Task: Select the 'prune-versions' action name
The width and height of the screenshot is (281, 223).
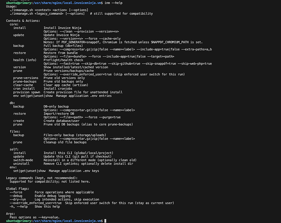Action: point(25,78)
